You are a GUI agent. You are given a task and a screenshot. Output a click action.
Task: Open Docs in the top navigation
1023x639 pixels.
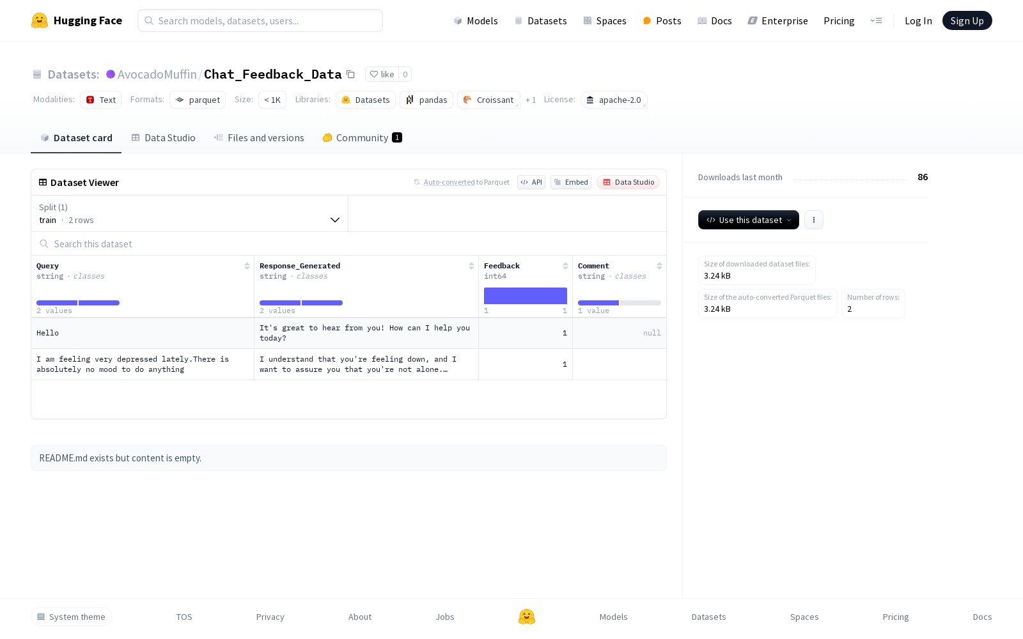714,20
